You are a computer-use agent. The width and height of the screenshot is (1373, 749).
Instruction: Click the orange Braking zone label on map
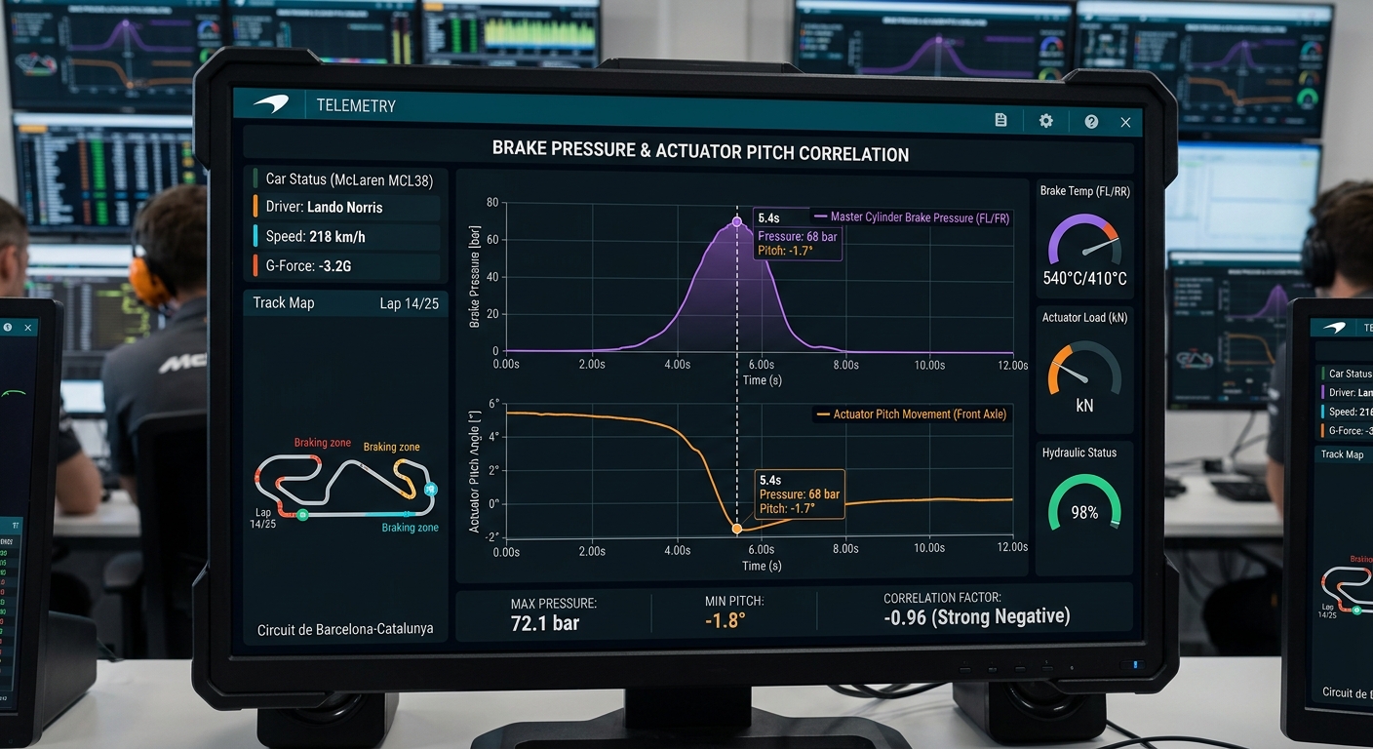(392, 447)
